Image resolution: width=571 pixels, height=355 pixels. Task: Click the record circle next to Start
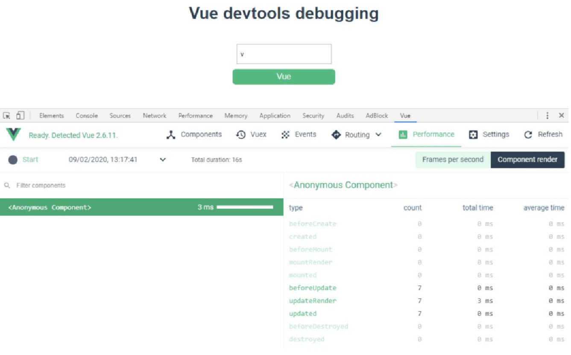(x=13, y=160)
